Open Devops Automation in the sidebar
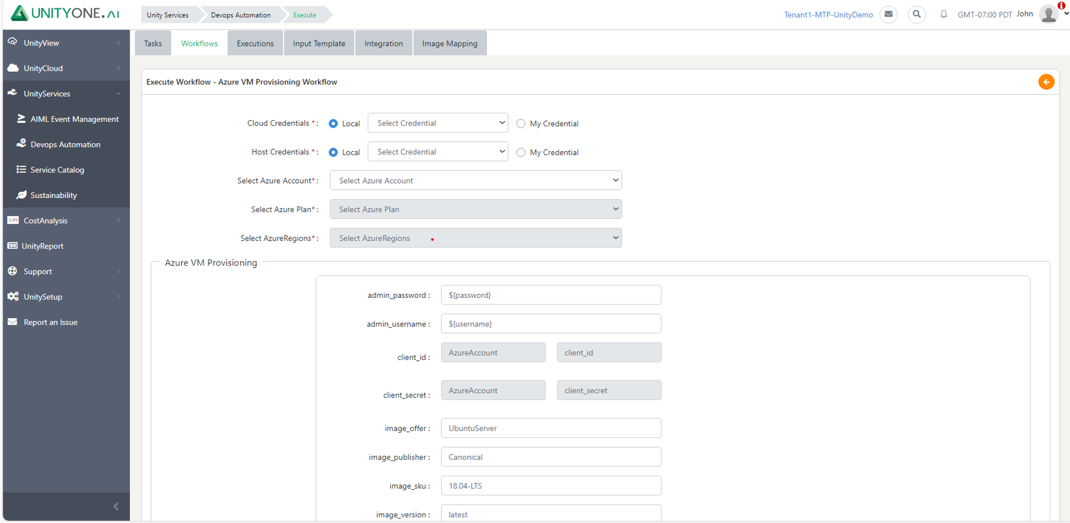This screenshot has height=523, width=1070. [66, 145]
